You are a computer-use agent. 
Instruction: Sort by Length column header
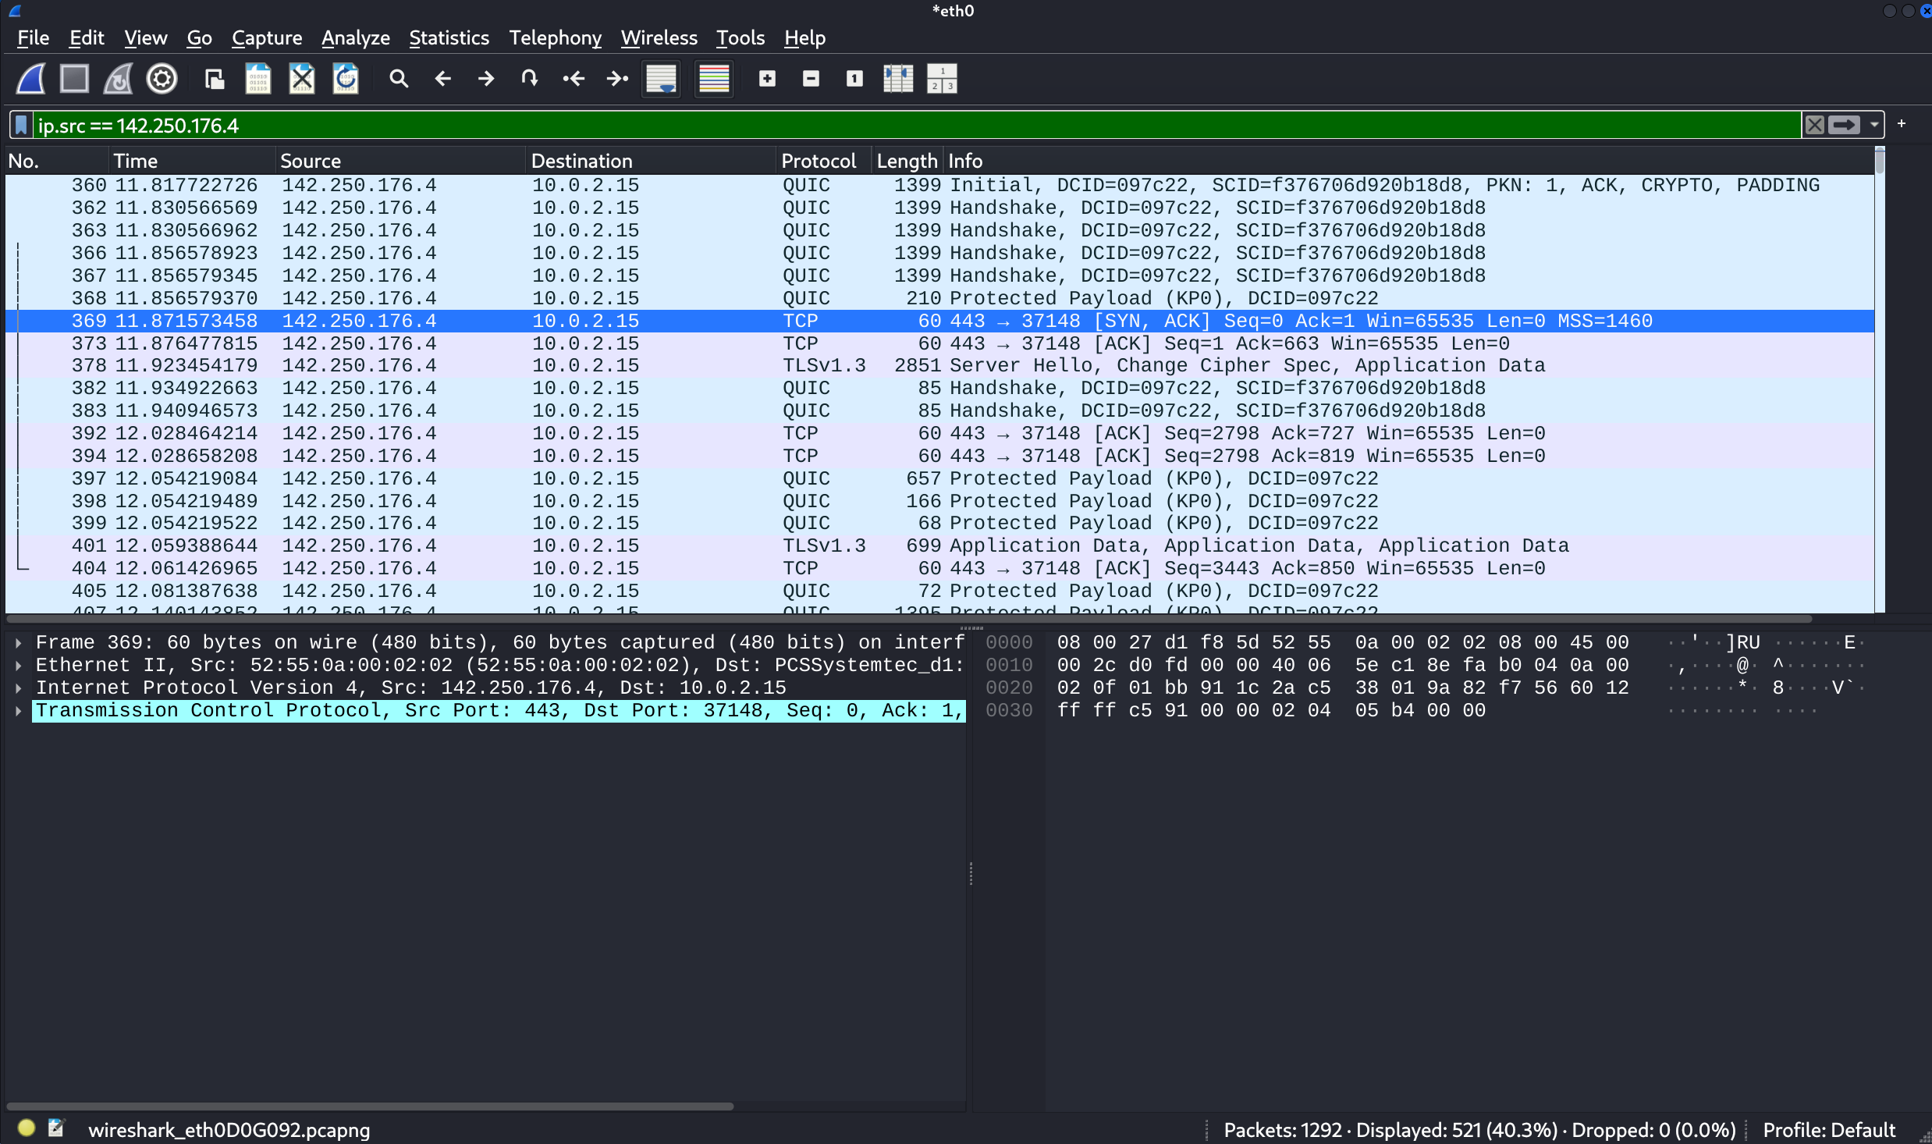coord(907,161)
